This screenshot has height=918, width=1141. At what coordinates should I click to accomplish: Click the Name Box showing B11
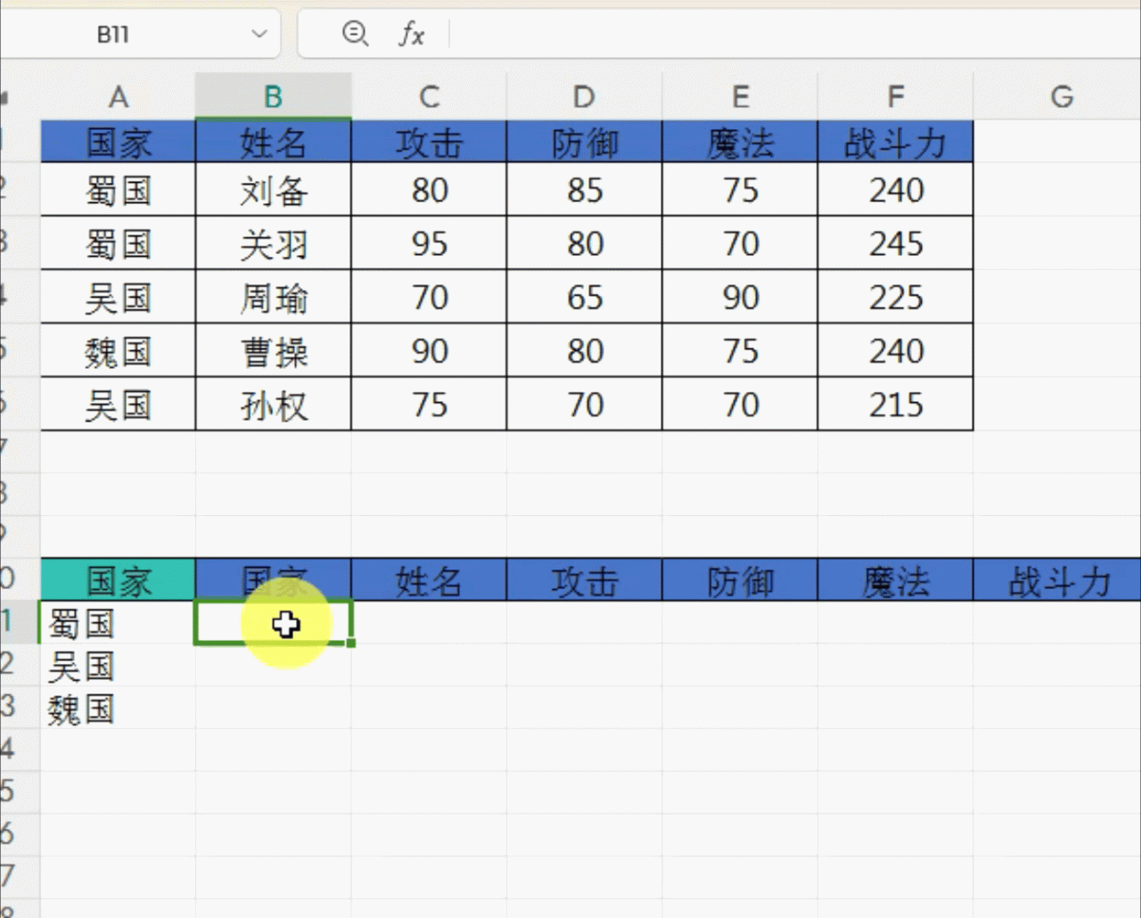pos(113,34)
